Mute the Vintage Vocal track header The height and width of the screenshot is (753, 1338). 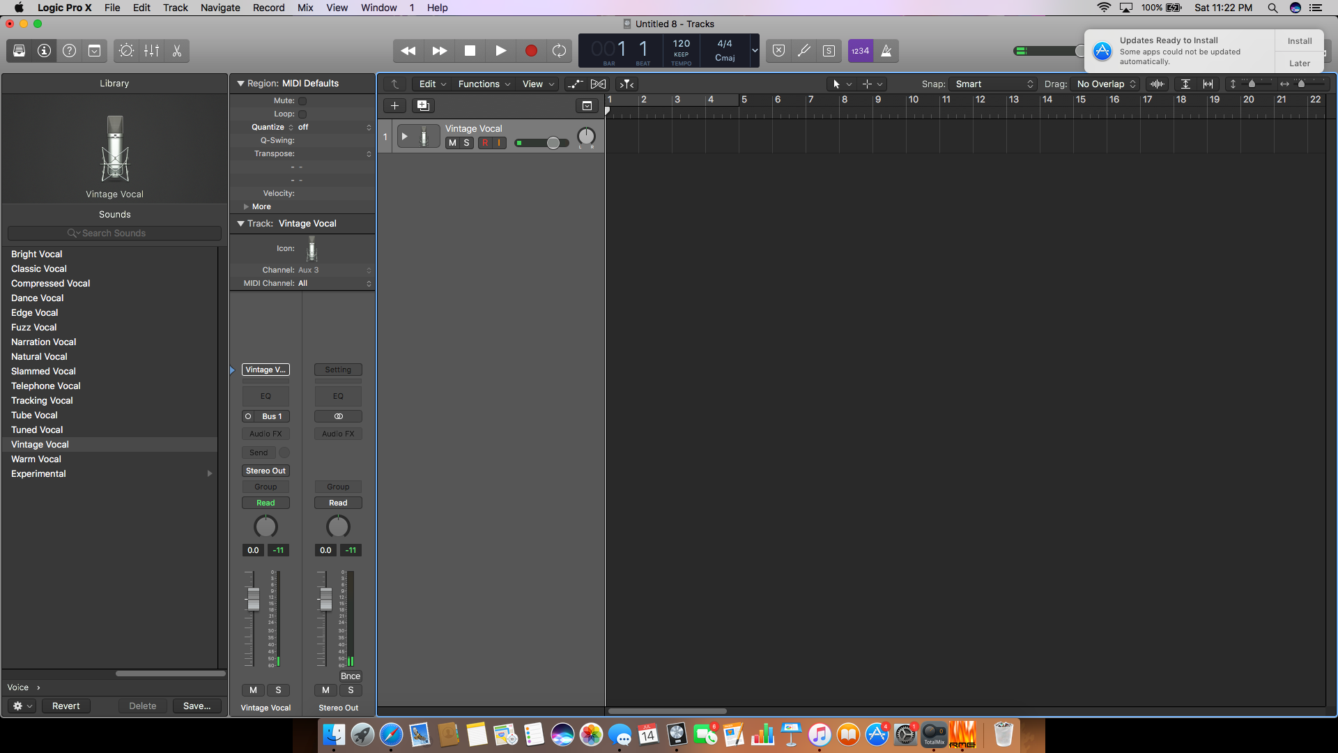pos(452,143)
